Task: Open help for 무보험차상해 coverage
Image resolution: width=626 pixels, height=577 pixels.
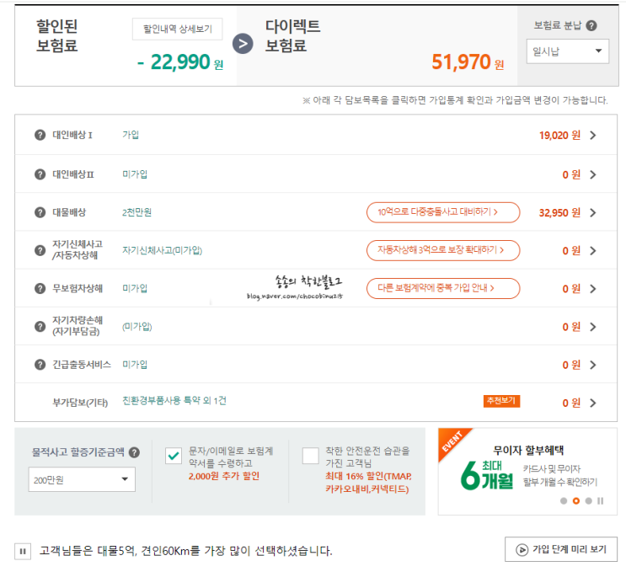Action: [40, 289]
